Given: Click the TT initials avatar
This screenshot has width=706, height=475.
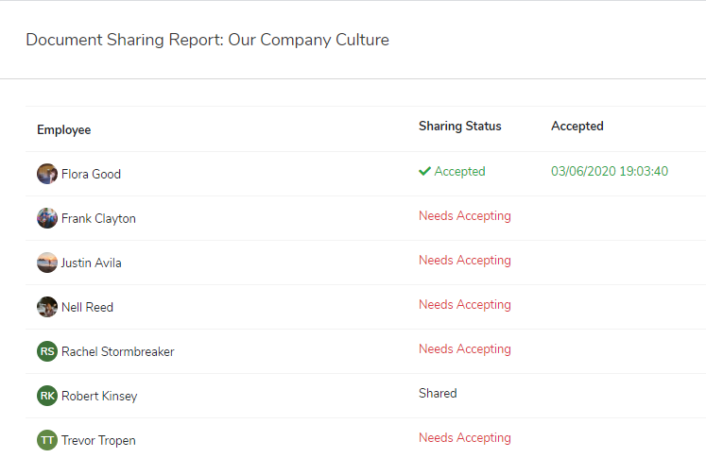Looking at the screenshot, I should [47, 440].
